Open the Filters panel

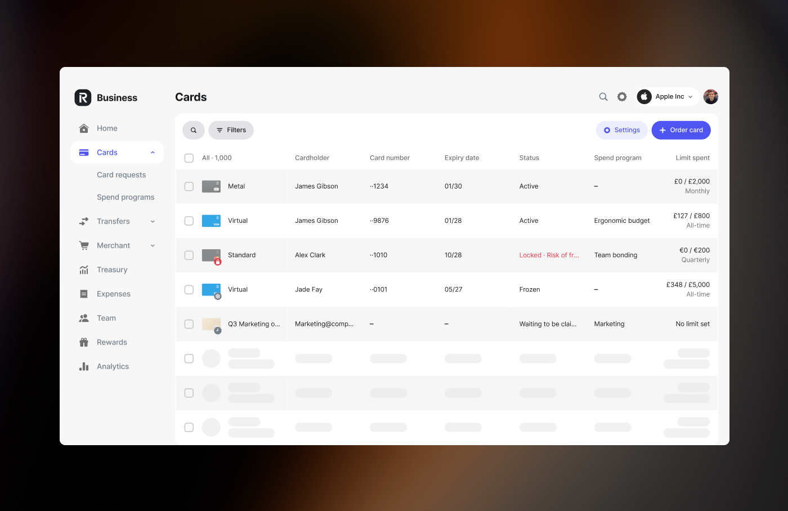tap(231, 130)
